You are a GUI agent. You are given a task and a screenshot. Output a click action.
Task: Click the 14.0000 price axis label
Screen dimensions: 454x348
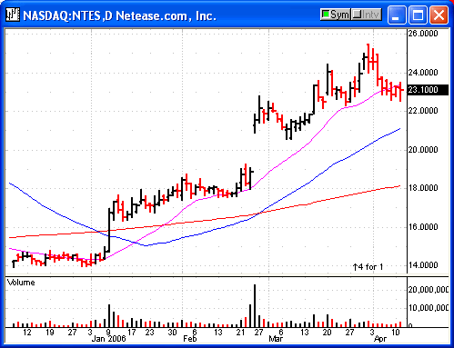coord(423,265)
